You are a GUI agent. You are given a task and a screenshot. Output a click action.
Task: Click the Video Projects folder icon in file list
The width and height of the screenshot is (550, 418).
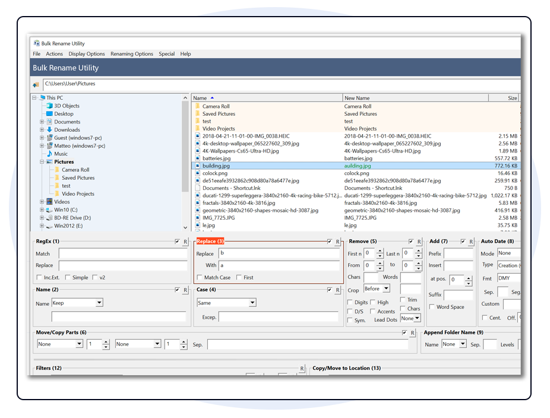click(197, 128)
